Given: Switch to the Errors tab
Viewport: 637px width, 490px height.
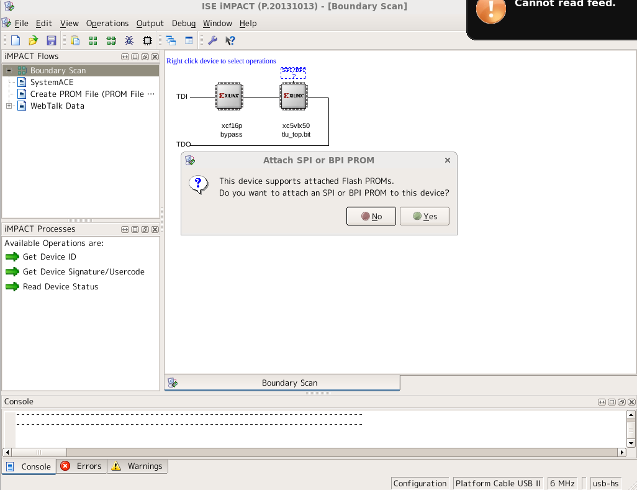Looking at the screenshot, I should (x=81, y=466).
